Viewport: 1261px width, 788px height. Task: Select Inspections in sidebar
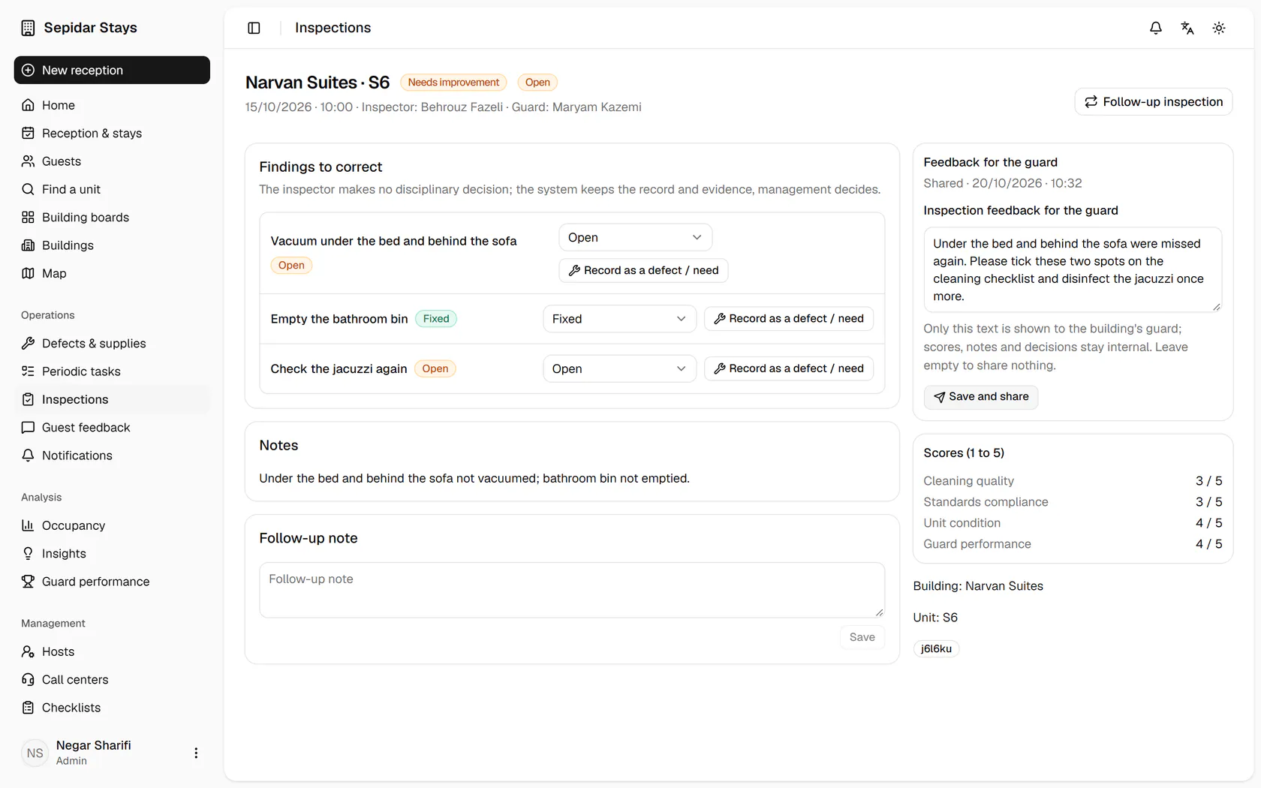pos(112,399)
